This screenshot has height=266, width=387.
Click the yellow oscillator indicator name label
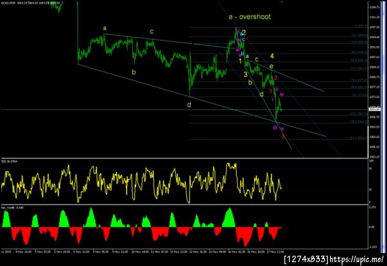pos(8,161)
